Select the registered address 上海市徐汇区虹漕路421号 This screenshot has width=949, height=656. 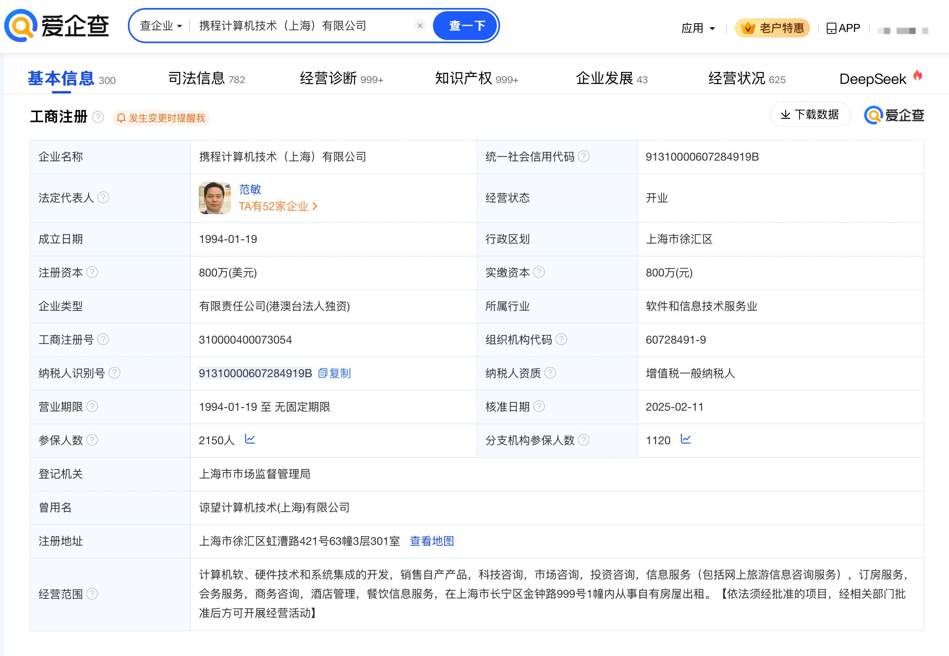(300, 541)
